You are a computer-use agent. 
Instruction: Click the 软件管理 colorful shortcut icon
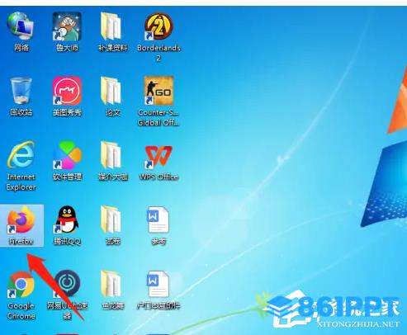coord(67,161)
